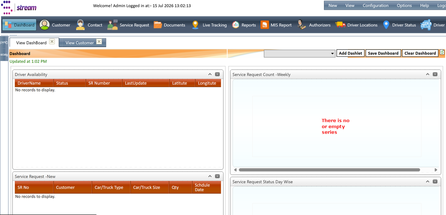This screenshot has width=446, height=215.
Task: Sort by Longitute column header
Action: [x=208, y=83]
